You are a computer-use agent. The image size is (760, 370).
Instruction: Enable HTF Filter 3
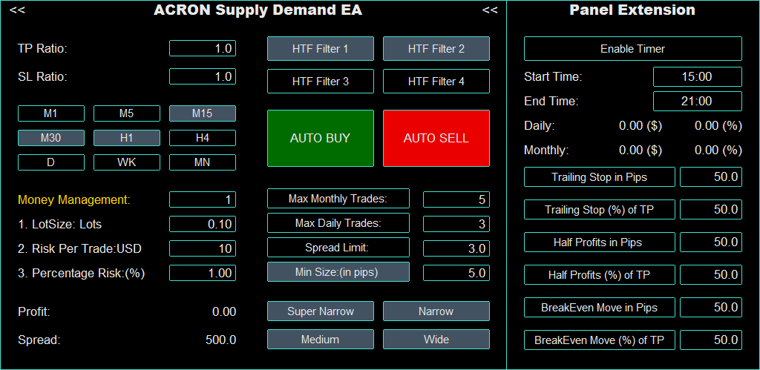321,82
